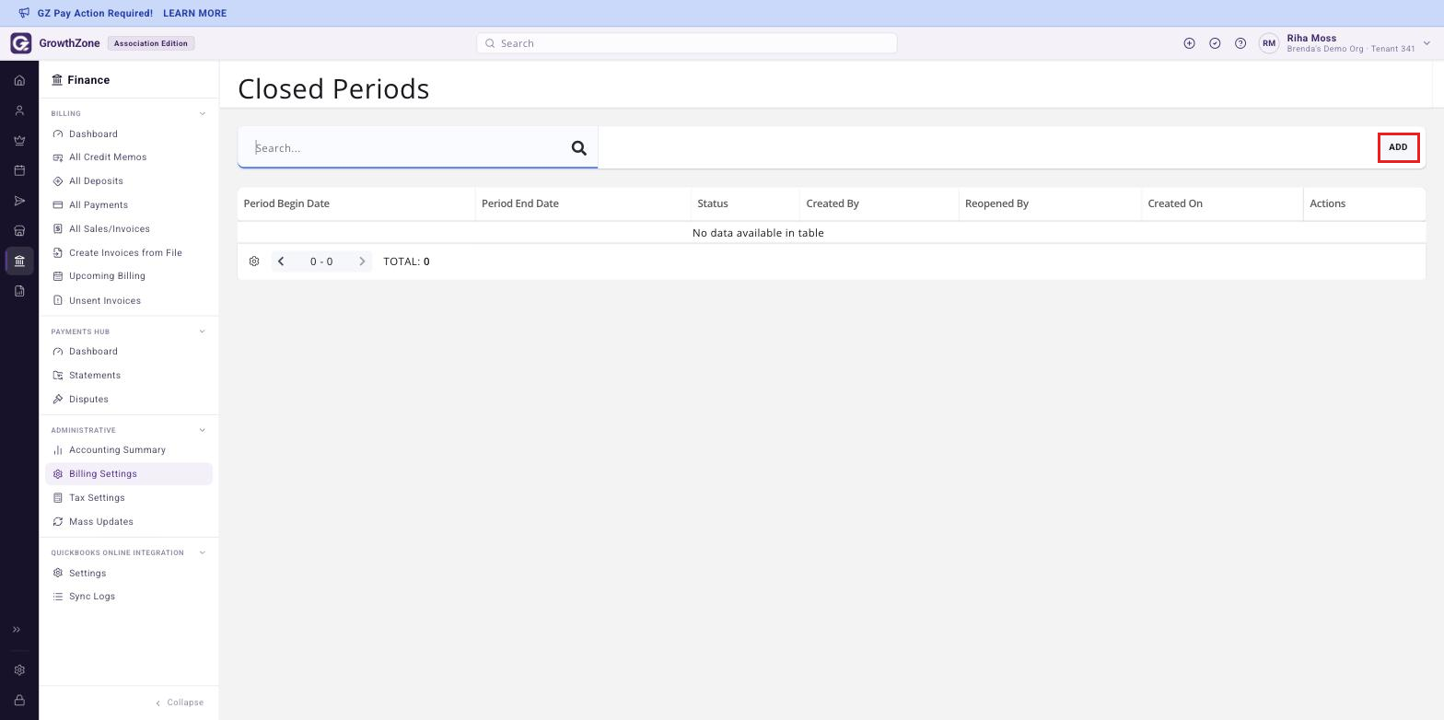1444x720 pixels.
Task: Open the Riha Moss user menu chevron
Action: tap(1427, 43)
